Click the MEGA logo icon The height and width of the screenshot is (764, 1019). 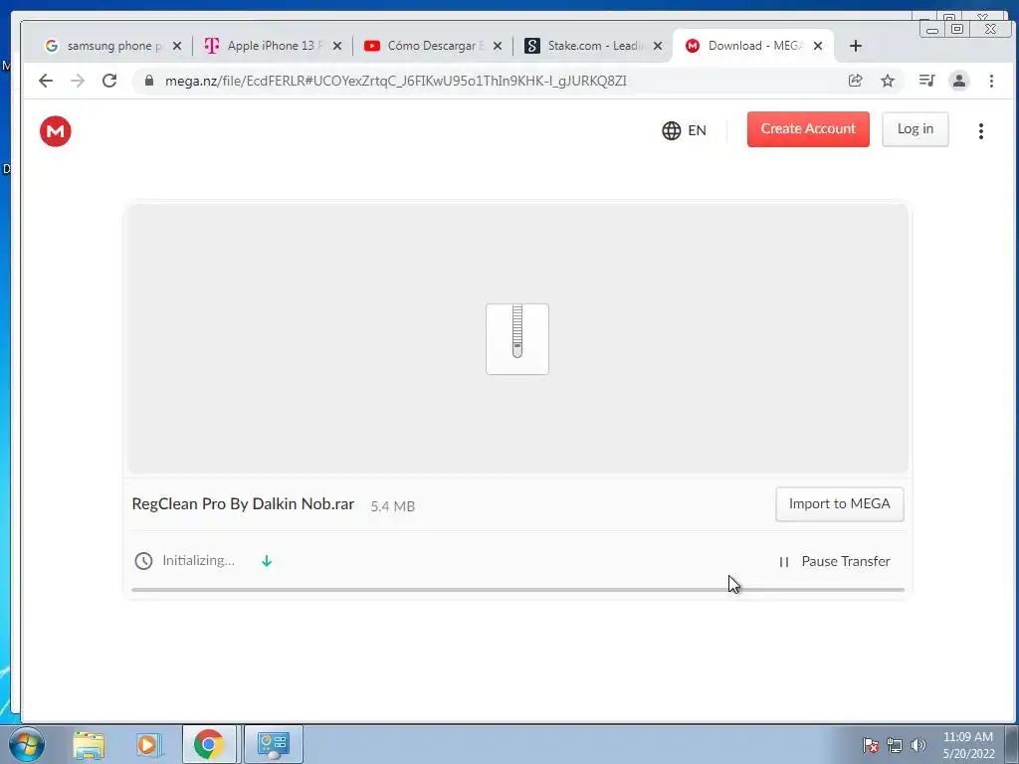pos(56,130)
